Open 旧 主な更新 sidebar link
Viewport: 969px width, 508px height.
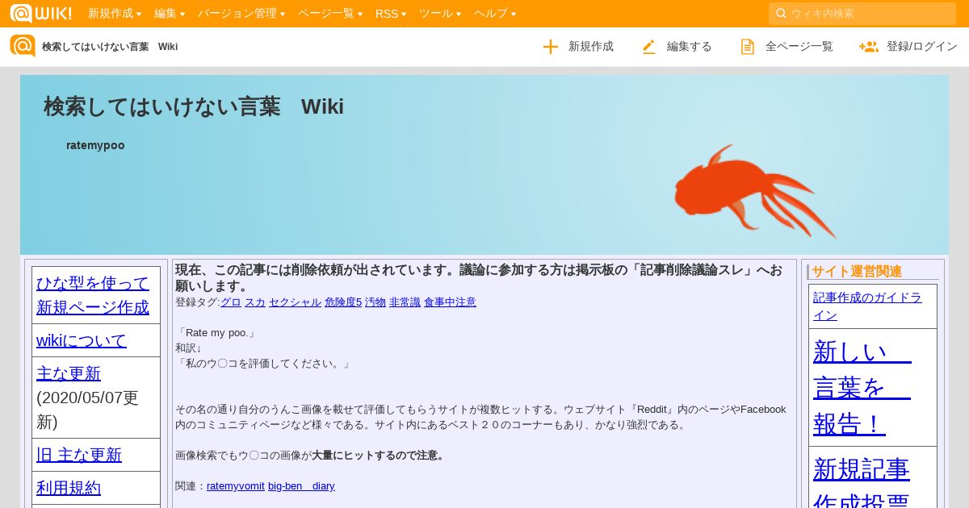[x=79, y=455]
